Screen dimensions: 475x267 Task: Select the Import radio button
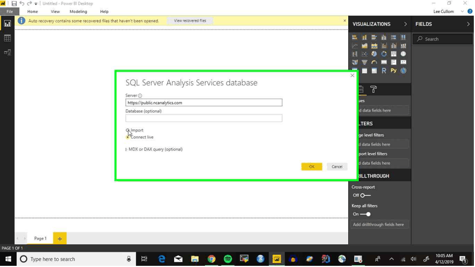point(127,130)
